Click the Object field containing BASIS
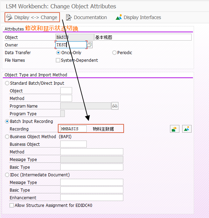The width and height of the screenshot is (209, 218). pos(75,37)
